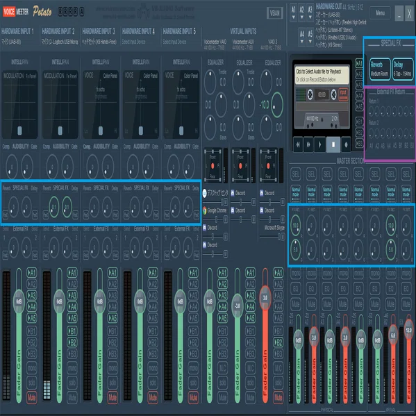Toggle B1 routing on Hardware Input 2
Screen dimensions: 416x416
tap(72, 331)
